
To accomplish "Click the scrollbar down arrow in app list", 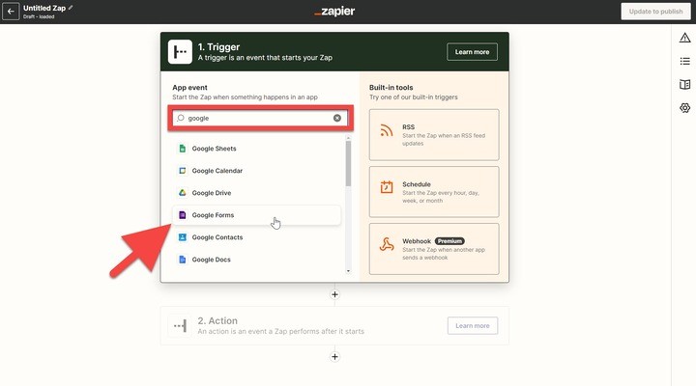I will 348,271.
